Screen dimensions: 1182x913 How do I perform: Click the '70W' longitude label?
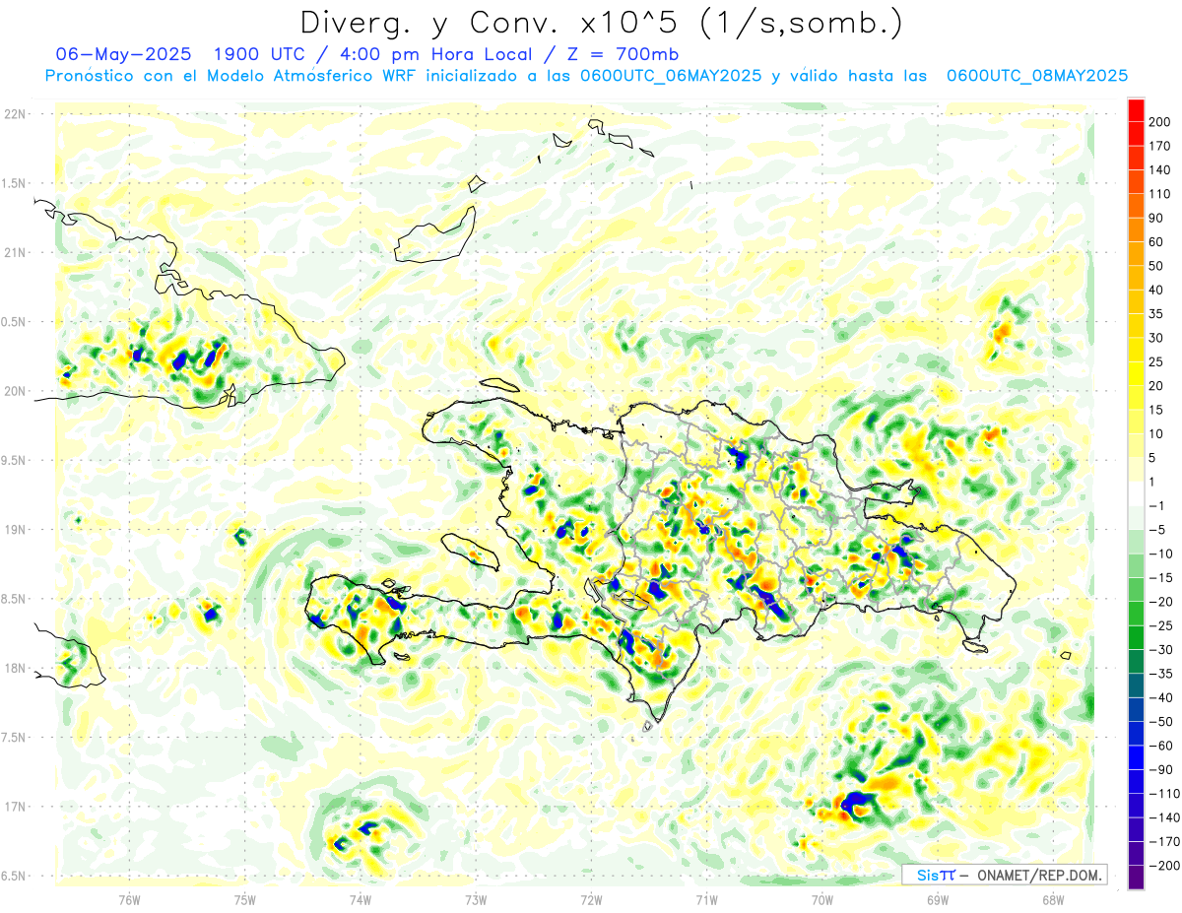click(x=822, y=898)
